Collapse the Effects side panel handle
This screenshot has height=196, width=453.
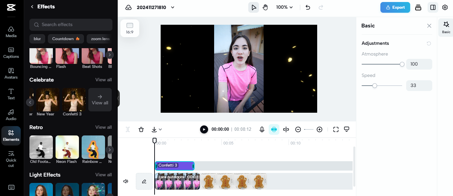click(x=118, y=98)
